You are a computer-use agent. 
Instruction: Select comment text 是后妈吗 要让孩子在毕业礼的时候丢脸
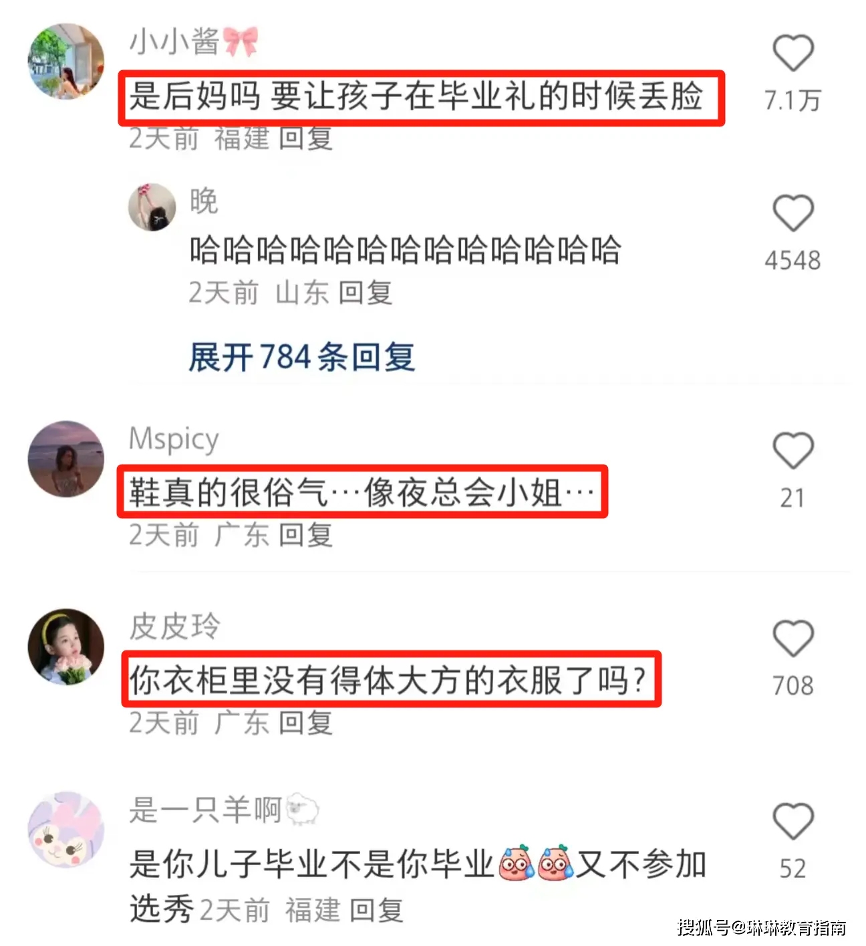pyautogui.click(x=416, y=96)
